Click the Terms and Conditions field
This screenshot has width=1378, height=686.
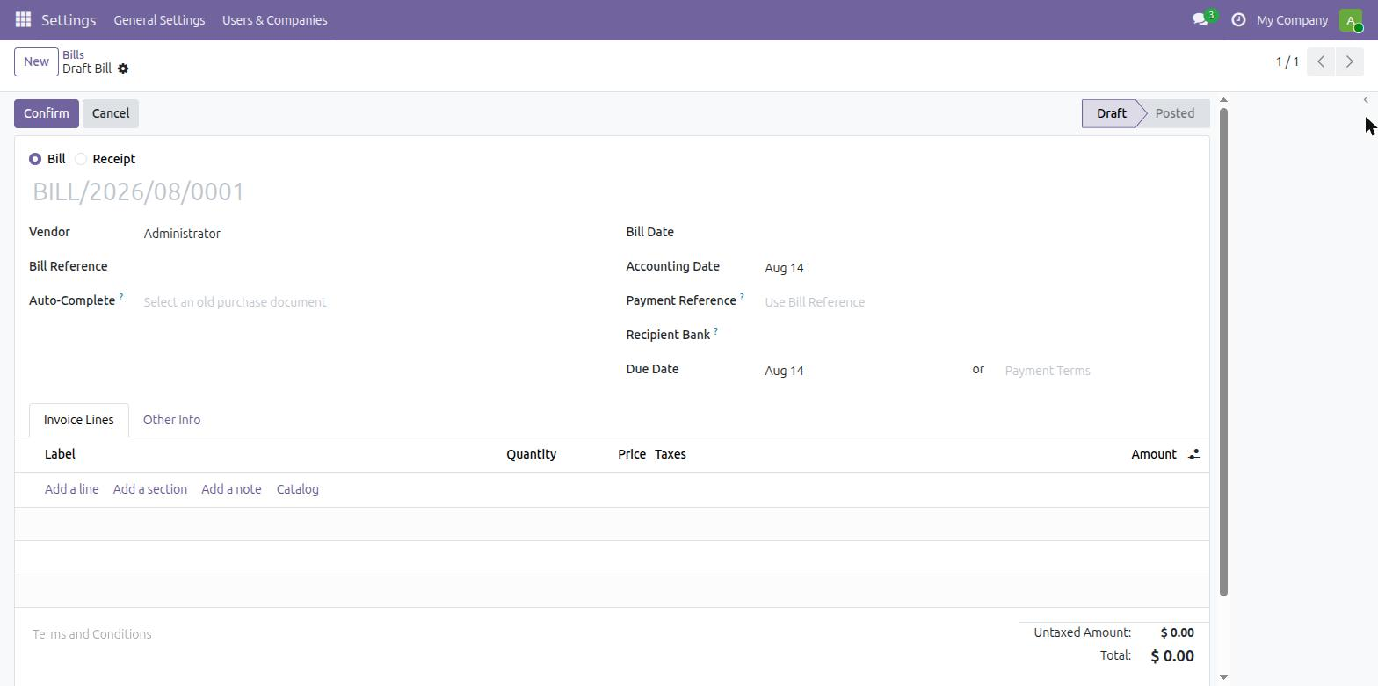(519, 634)
